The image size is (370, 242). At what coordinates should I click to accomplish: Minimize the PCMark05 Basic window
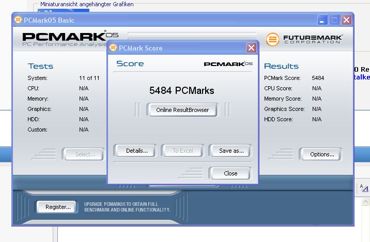pyautogui.click(x=322, y=20)
